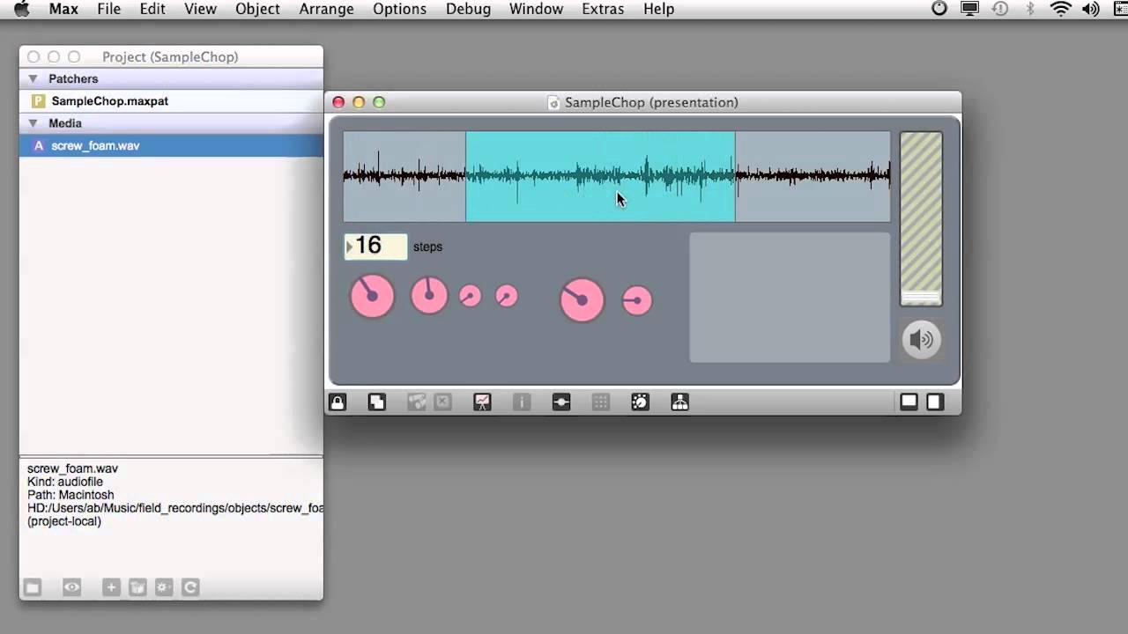The width and height of the screenshot is (1128, 634).
Task: Click the second large pink dial
Action: (x=429, y=295)
